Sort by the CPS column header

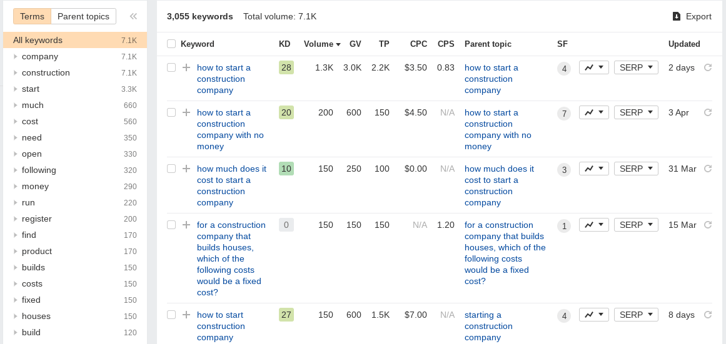coord(446,44)
